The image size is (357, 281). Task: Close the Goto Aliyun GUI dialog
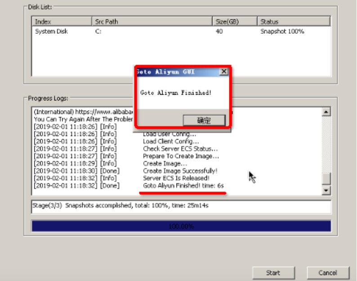223,72
